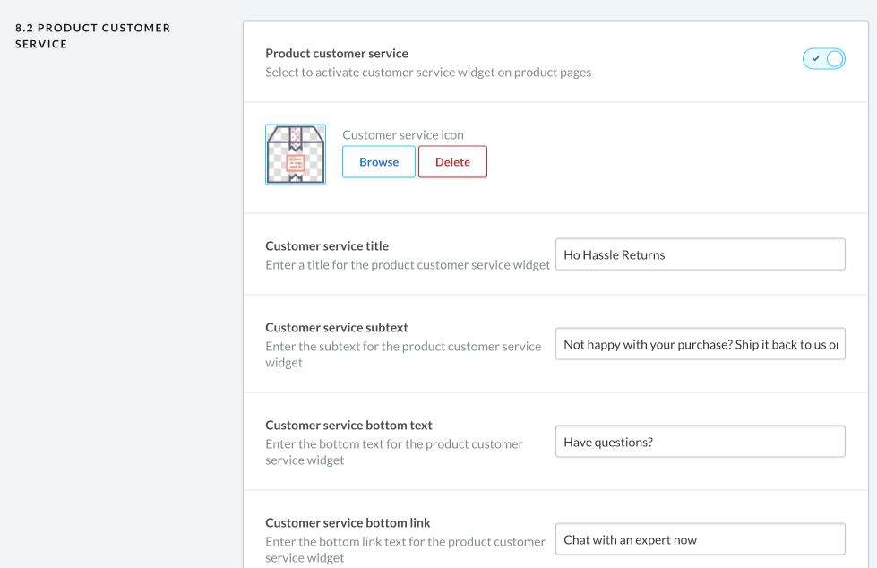Viewport: 877px width, 568px height.
Task: Select the 'Have questions?' bottom text field
Action: (x=700, y=442)
